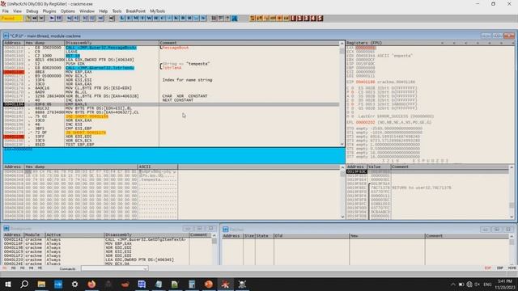Open the MyTools menu
The image size is (518, 291).
[158, 11]
